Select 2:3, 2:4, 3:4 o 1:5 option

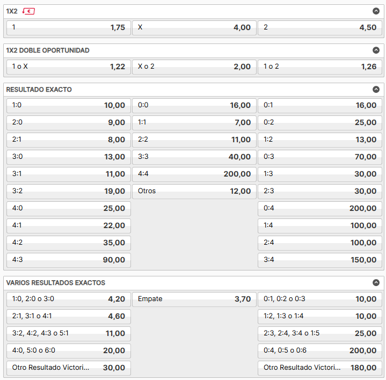320,333
